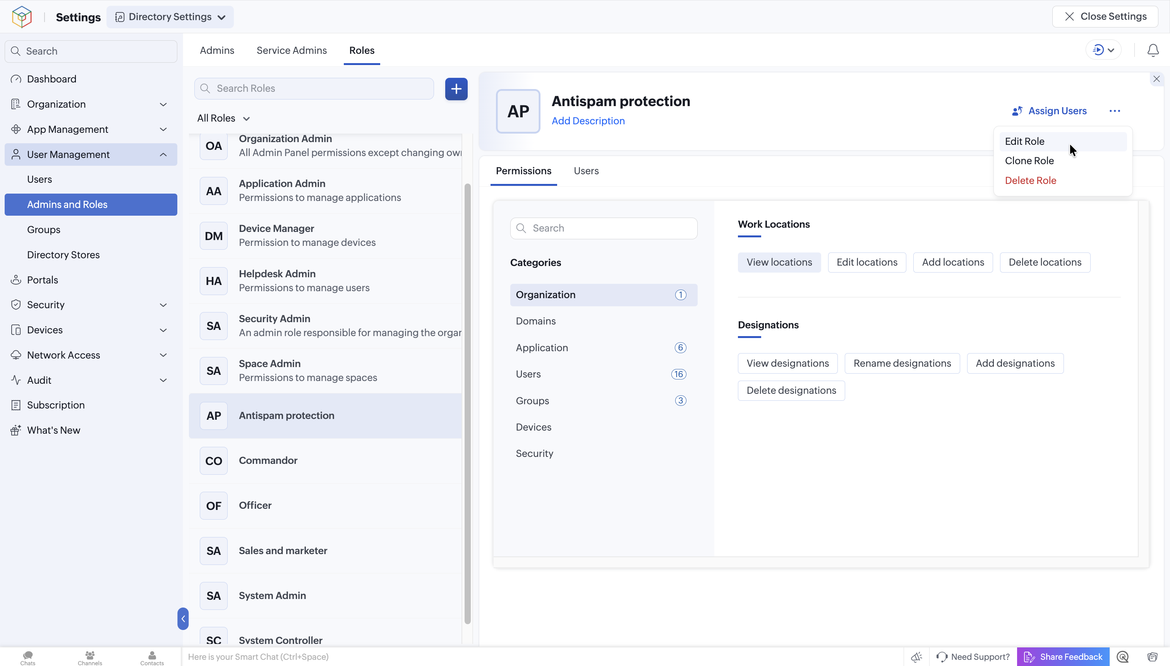The image size is (1170, 666).
Task: Open Subscription in the sidebar
Action: (x=91, y=405)
